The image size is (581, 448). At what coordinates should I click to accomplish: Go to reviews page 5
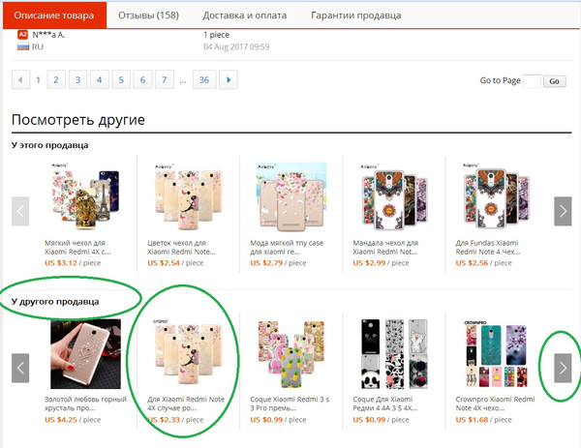coord(121,79)
